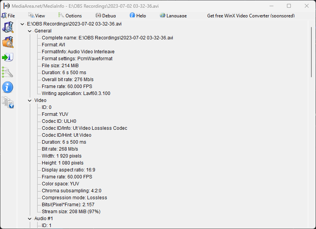Collapse the General section
The height and width of the screenshot is (229, 316).
tap(30, 31)
